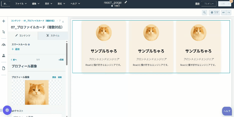Open the ファイル menu

click(21, 4)
